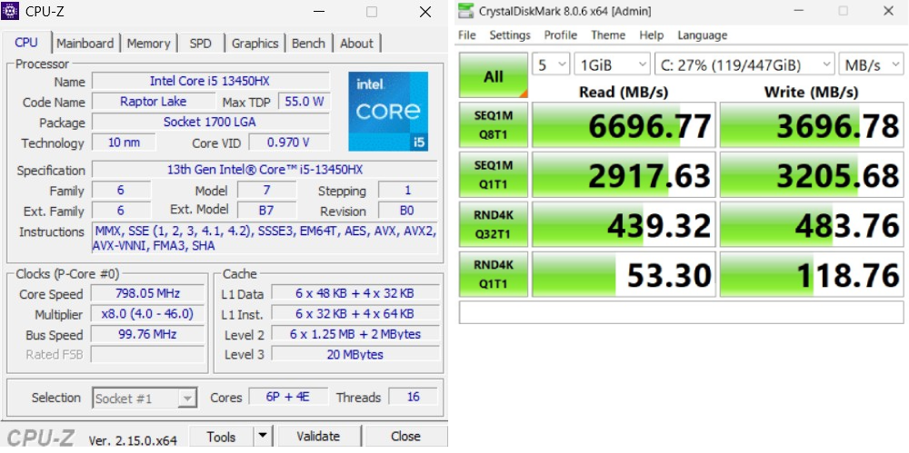Open the Tools dropdown arrow in CPU-Z
909x453 pixels.
tap(262, 437)
